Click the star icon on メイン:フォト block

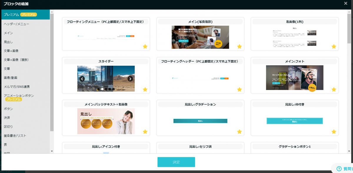pos(334,89)
